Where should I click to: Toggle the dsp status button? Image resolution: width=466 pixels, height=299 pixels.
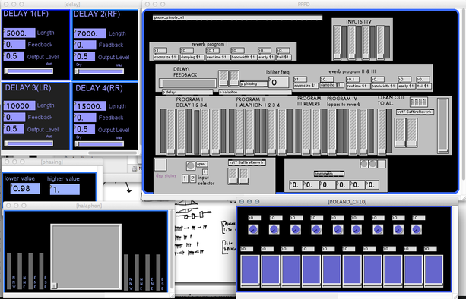click(x=161, y=165)
